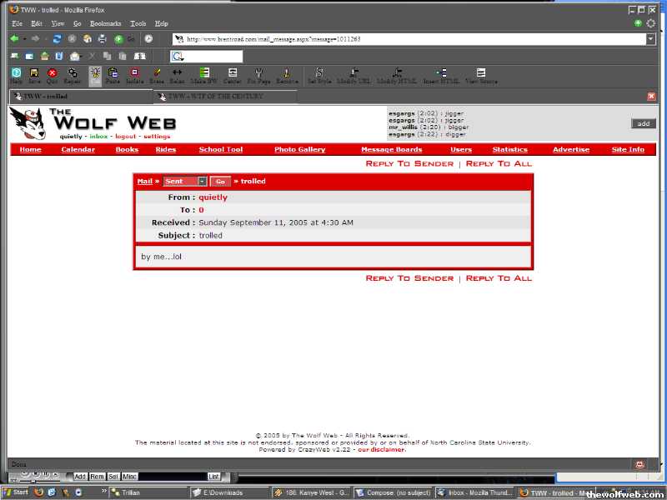Open the Bookmarks menu
This screenshot has width=667, height=500.
click(x=105, y=23)
